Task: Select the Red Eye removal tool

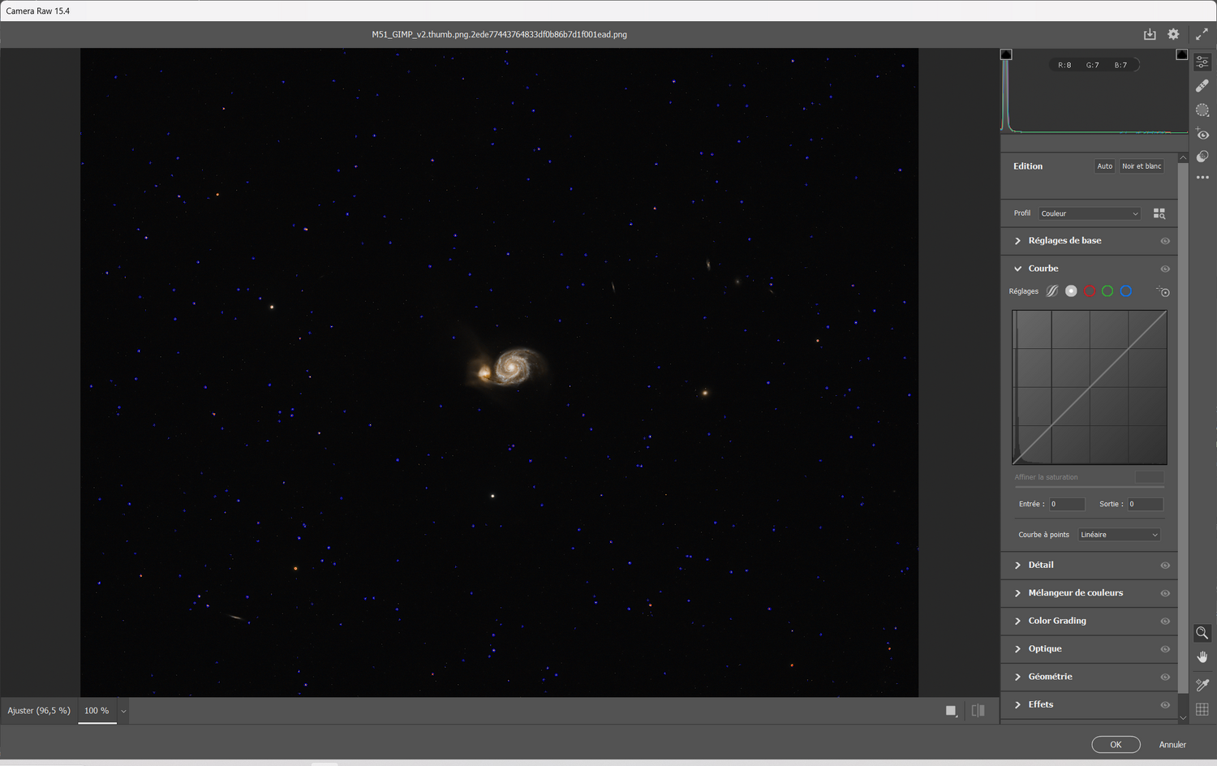Action: click(1202, 134)
